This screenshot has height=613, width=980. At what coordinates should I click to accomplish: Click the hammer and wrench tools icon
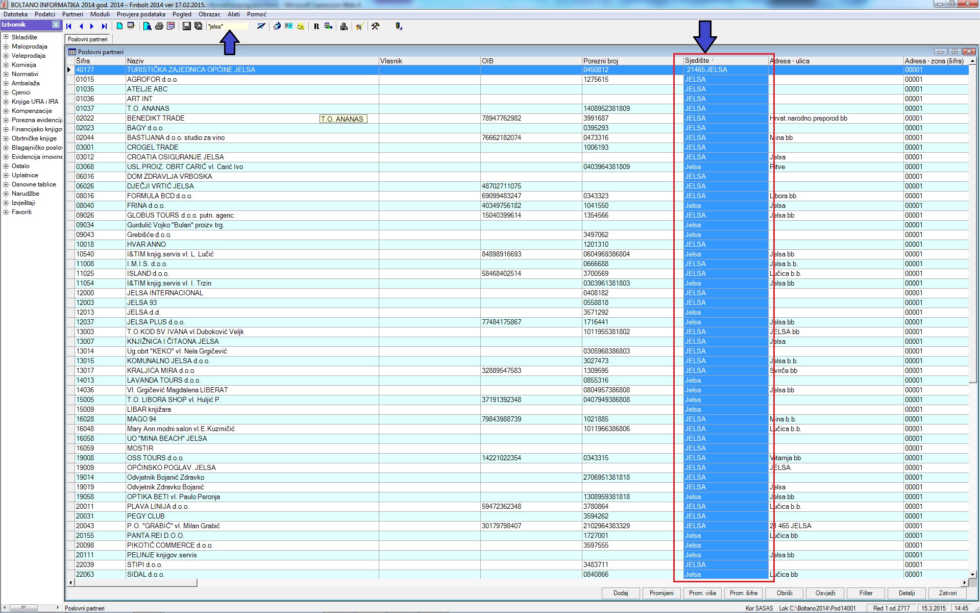376,27
